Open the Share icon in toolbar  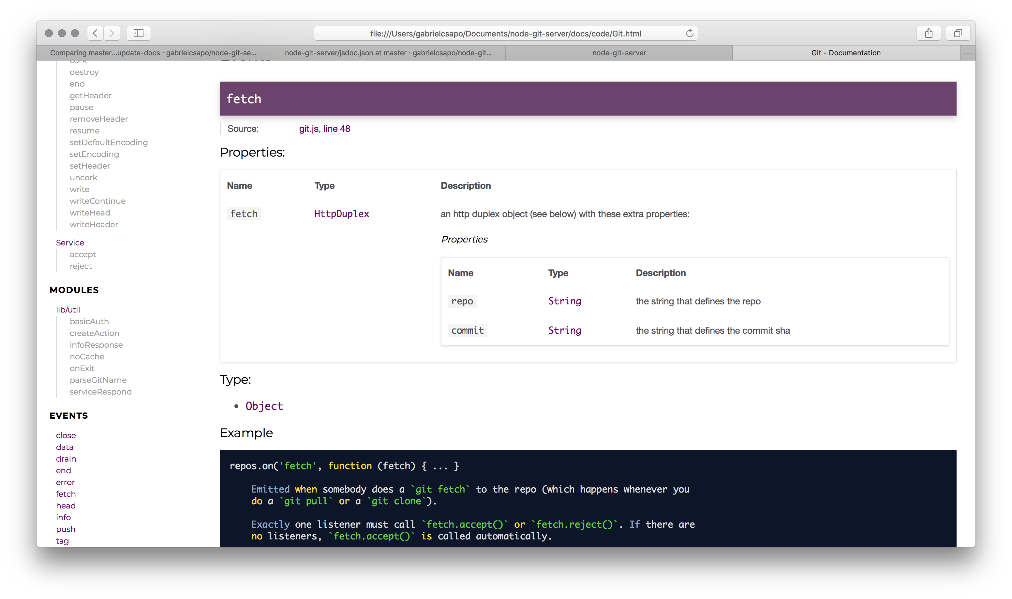(928, 33)
